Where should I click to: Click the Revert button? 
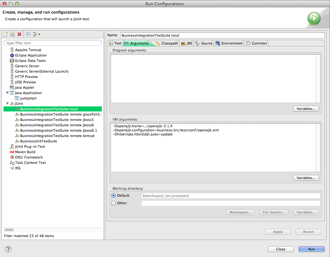[x=308, y=232]
